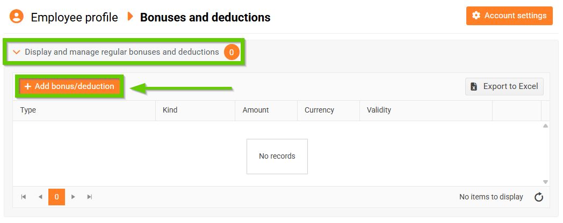Go to the next page

click(x=74, y=197)
